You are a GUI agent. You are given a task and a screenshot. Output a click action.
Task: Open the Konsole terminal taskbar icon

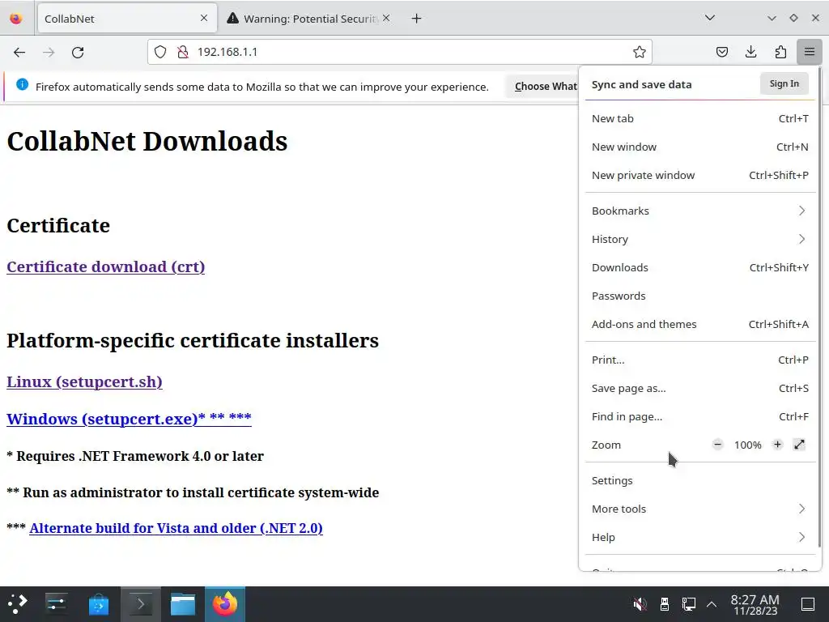coord(141,604)
